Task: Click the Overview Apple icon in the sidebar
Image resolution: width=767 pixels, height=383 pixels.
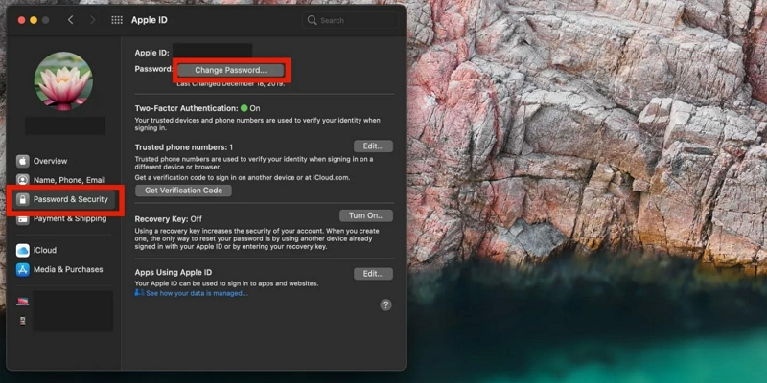Action: click(22, 161)
